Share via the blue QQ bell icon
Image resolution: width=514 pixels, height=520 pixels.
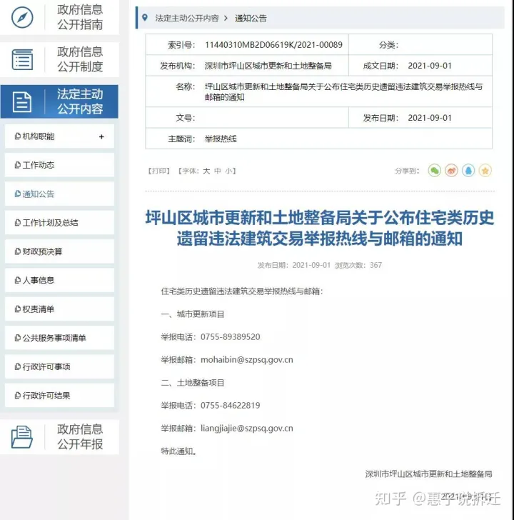(468, 171)
